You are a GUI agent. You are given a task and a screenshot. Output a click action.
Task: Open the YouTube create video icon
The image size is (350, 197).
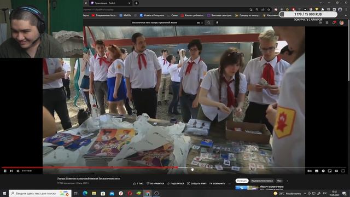point(320,22)
